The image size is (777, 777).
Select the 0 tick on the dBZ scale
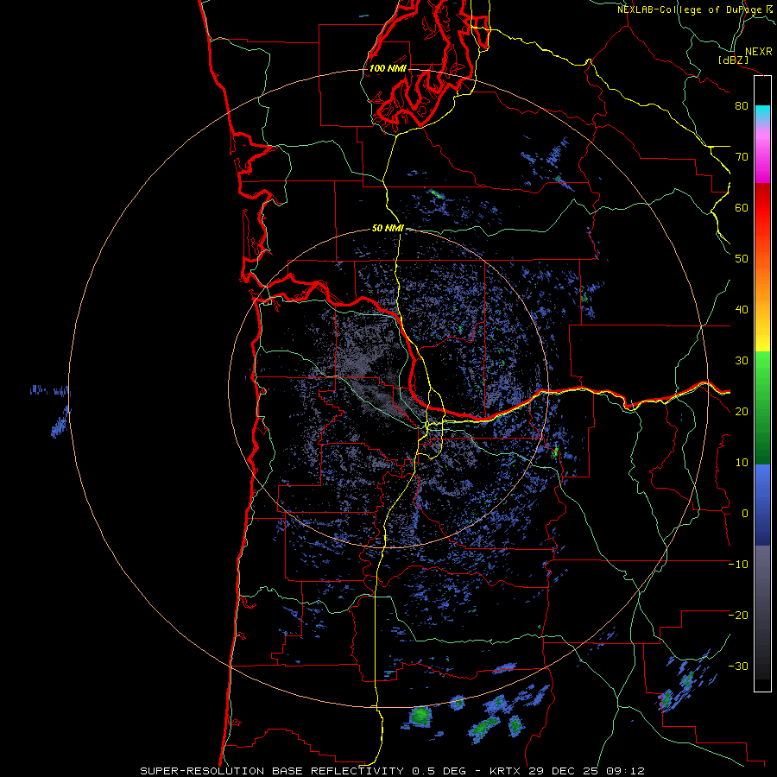[745, 514]
